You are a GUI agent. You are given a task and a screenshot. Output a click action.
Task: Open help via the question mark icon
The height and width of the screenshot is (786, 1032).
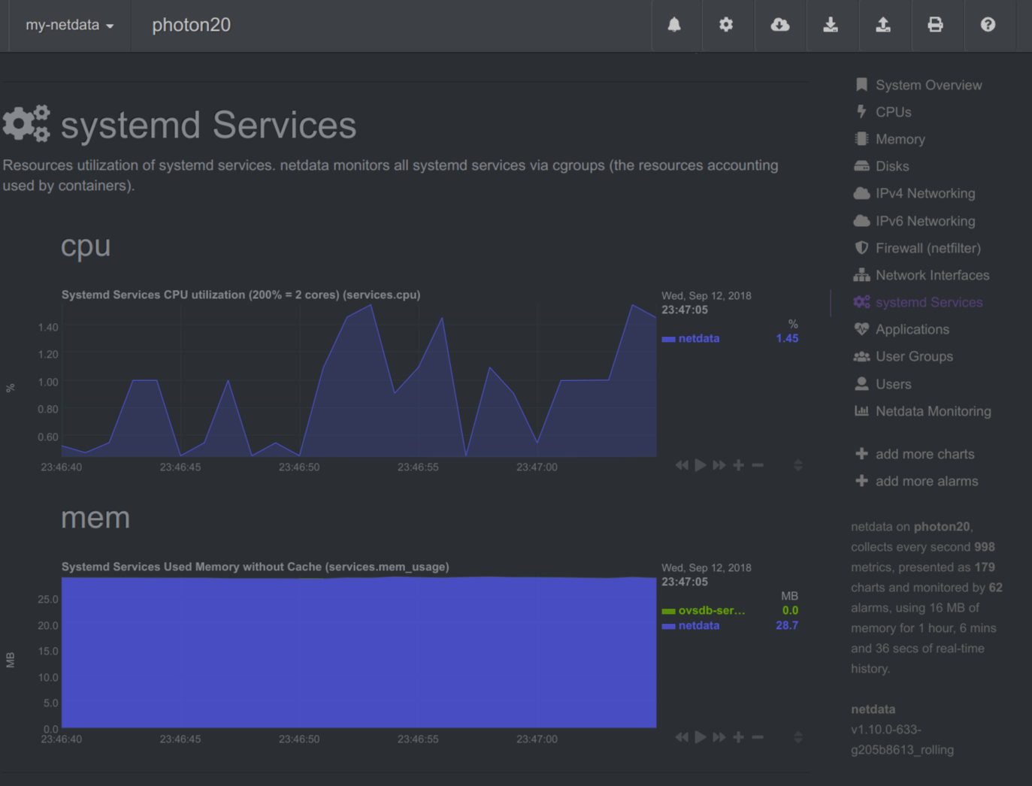click(x=988, y=25)
